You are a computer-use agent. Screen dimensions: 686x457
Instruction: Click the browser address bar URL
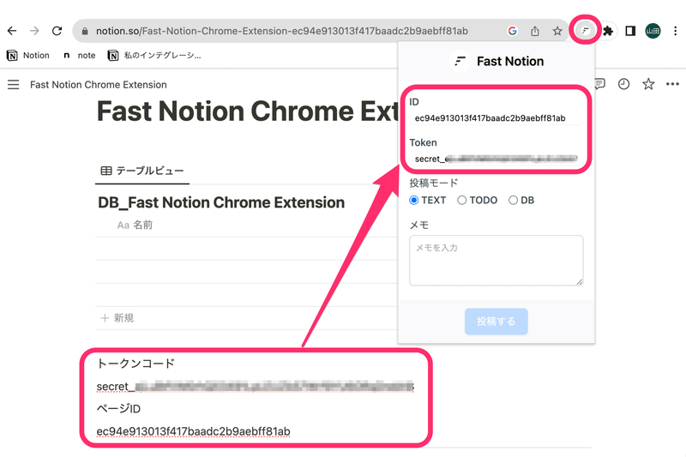(282, 31)
